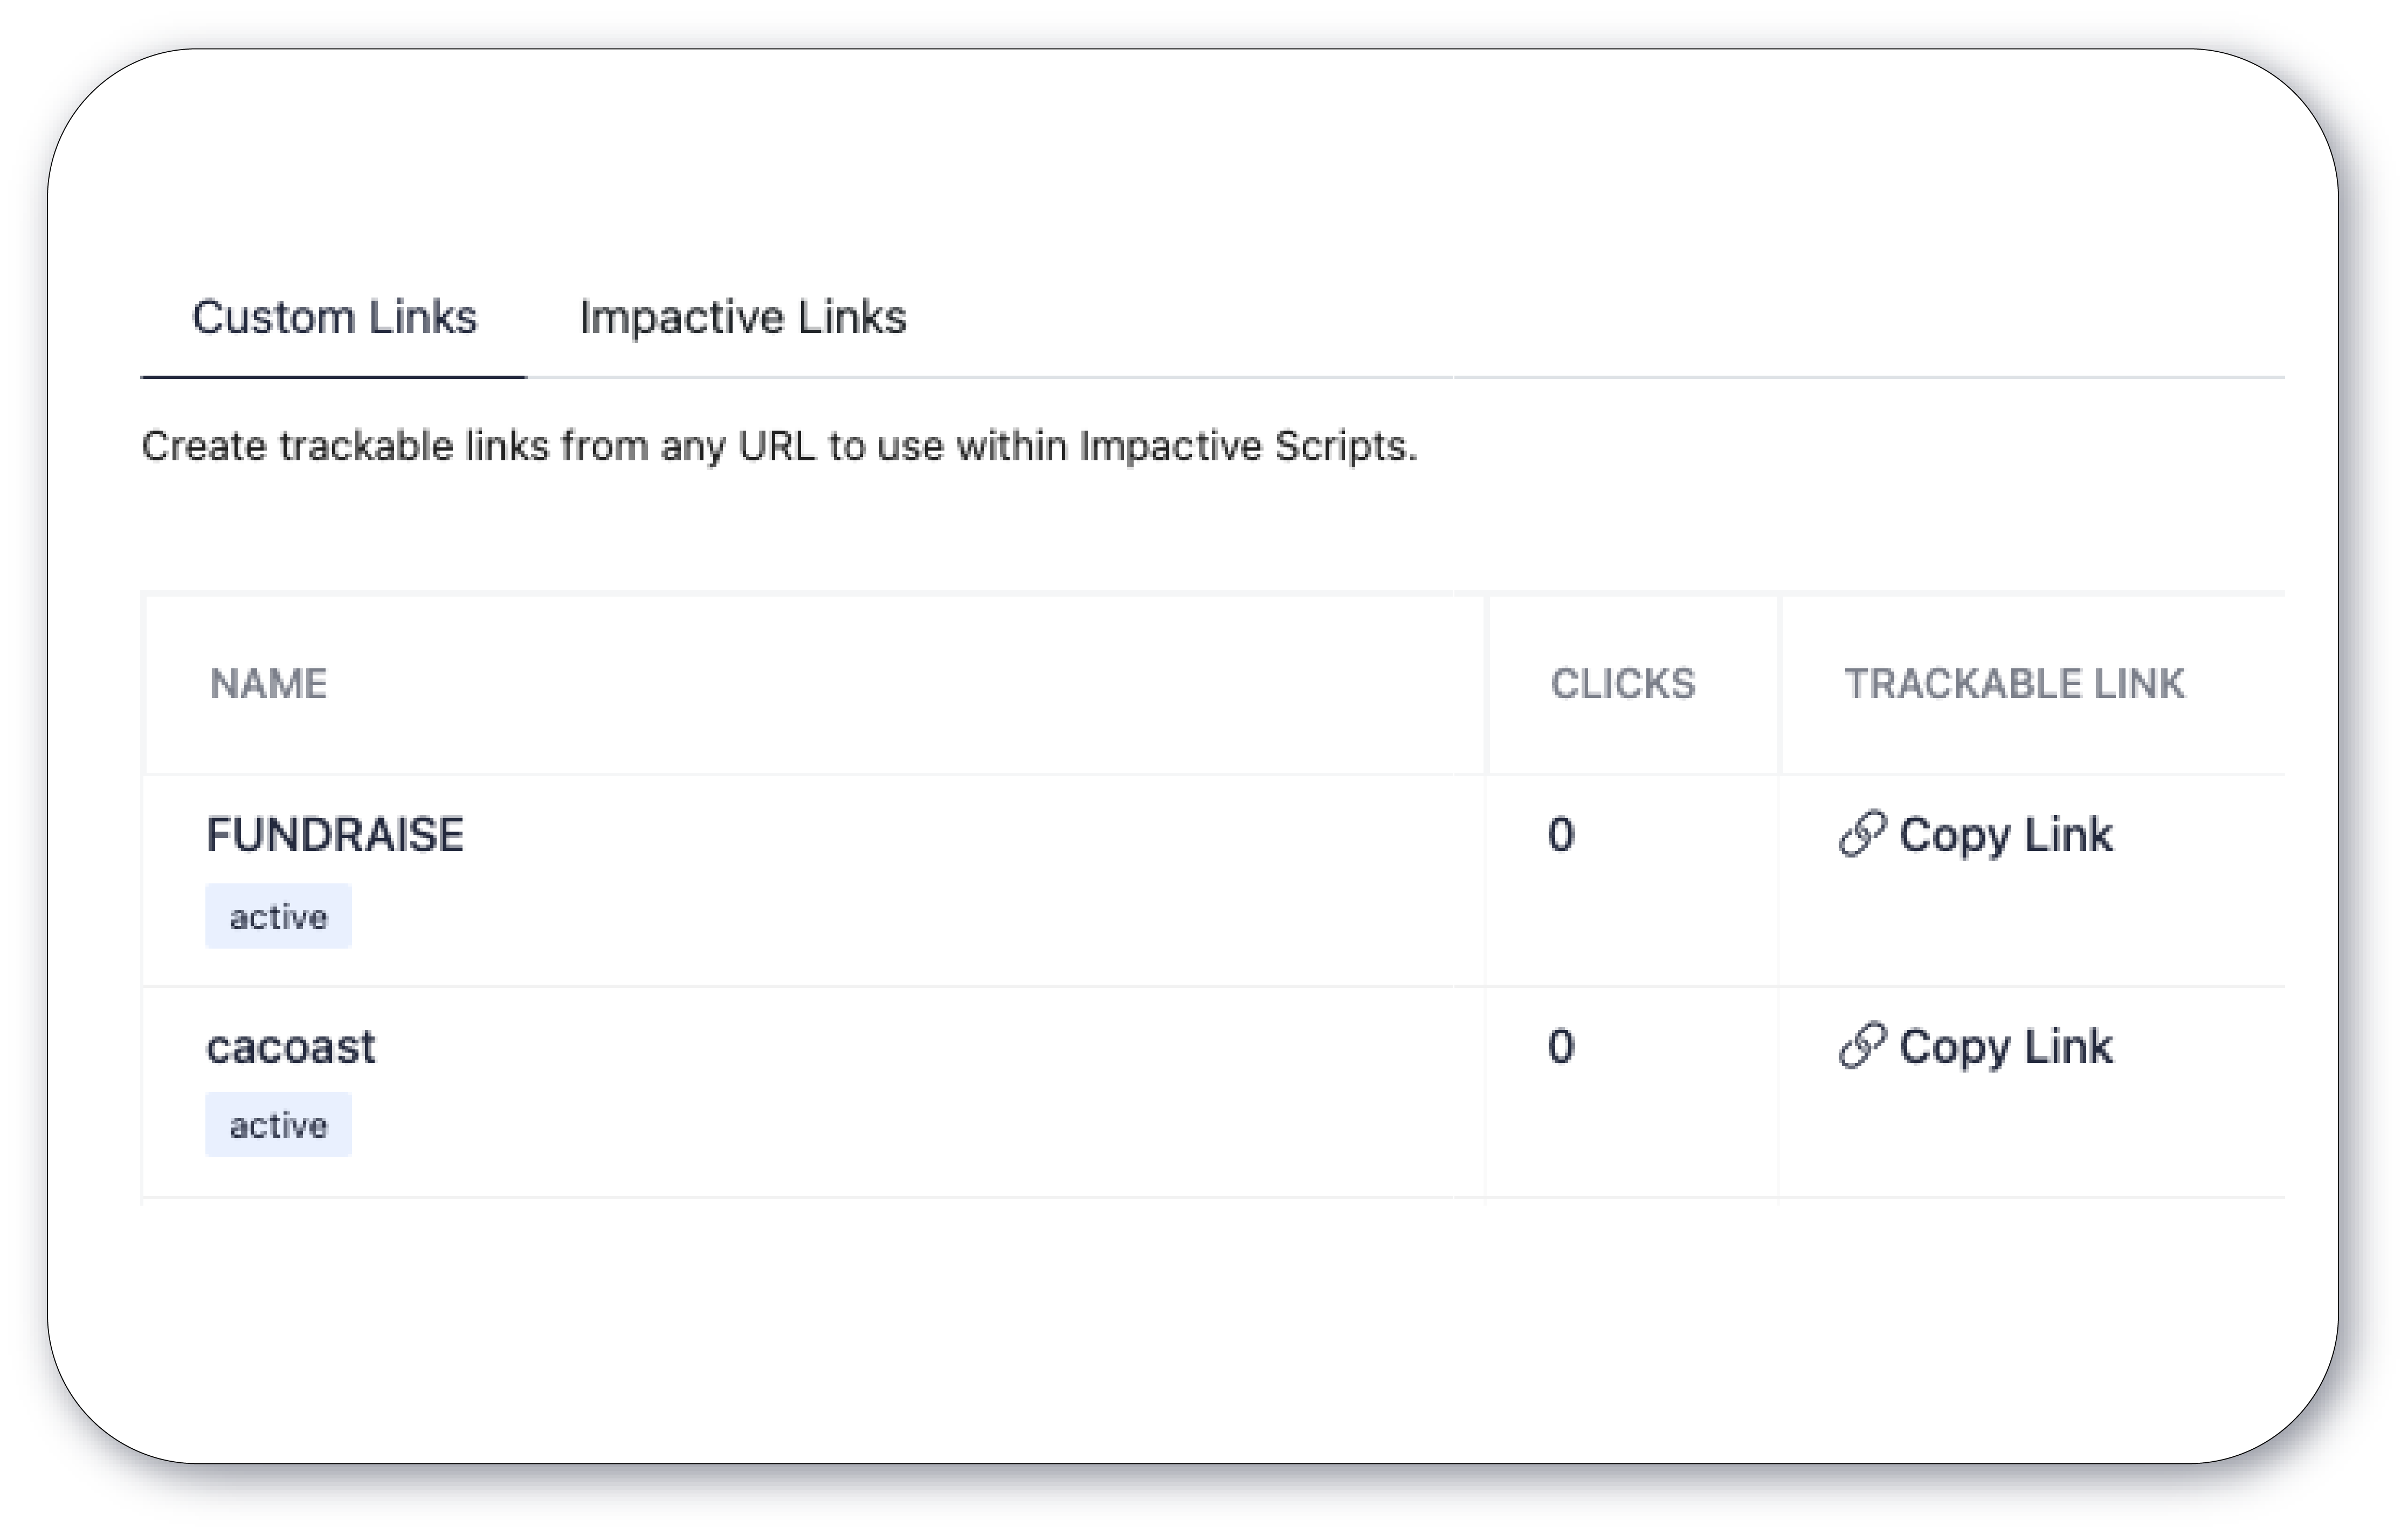Click the CLICKS column header

(1623, 684)
